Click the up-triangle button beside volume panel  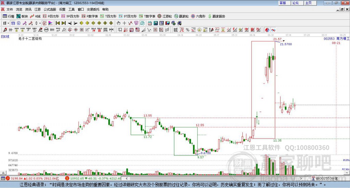[3, 173]
